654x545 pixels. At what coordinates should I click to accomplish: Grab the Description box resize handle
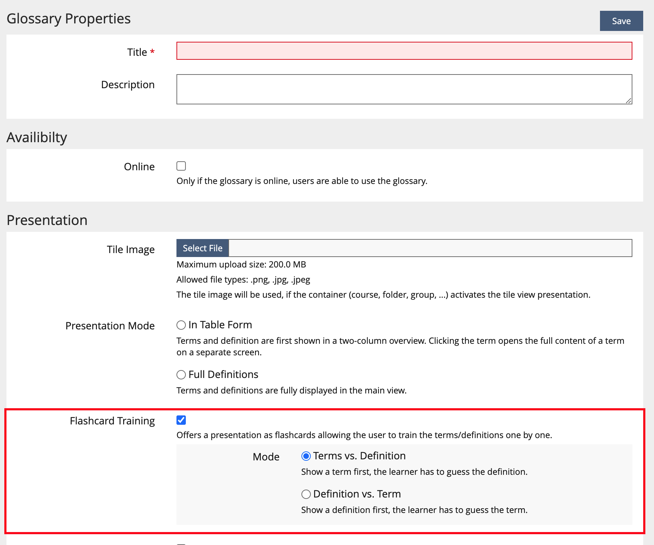click(628, 101)
